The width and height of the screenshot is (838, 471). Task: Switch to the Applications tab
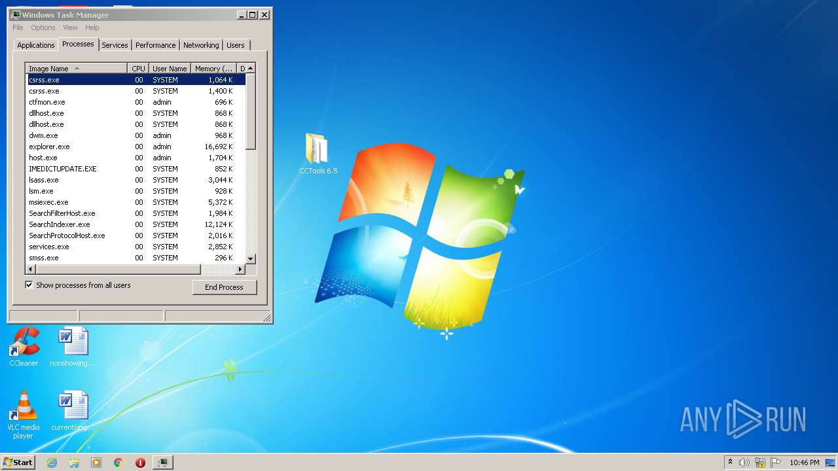click(x=36, y=45)
